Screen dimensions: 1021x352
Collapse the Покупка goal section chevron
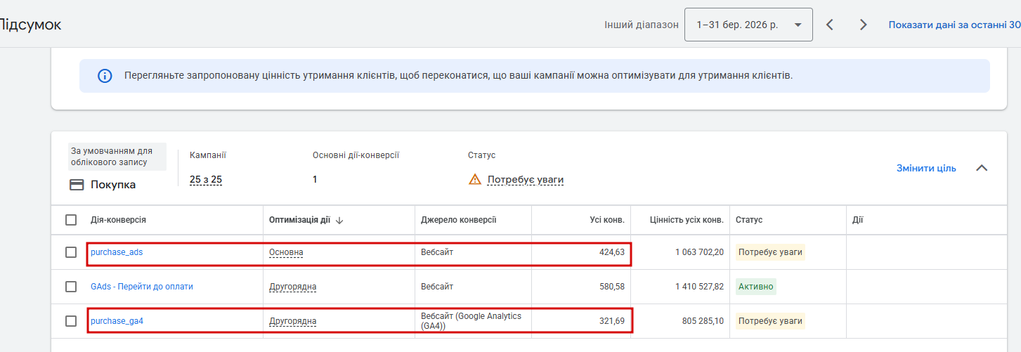coord(982,168)
